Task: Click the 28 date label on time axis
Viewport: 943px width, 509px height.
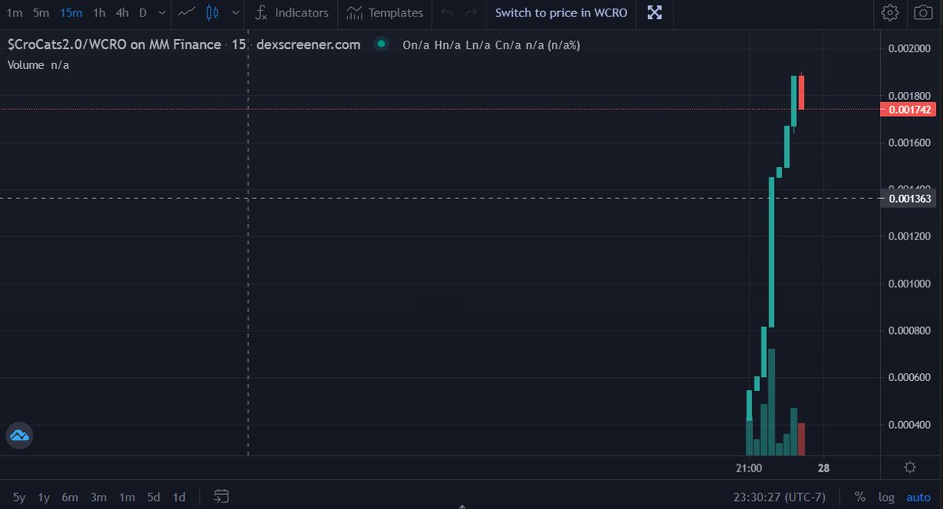Action: tap(824, 467)
